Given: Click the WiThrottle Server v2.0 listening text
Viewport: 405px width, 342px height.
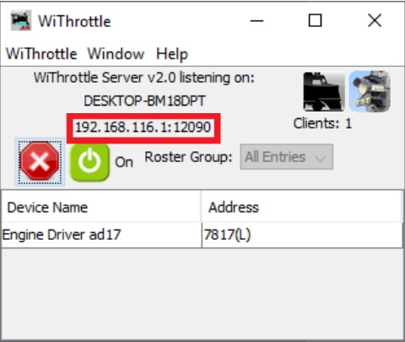Looking at the screenshot, I should 144,78.
